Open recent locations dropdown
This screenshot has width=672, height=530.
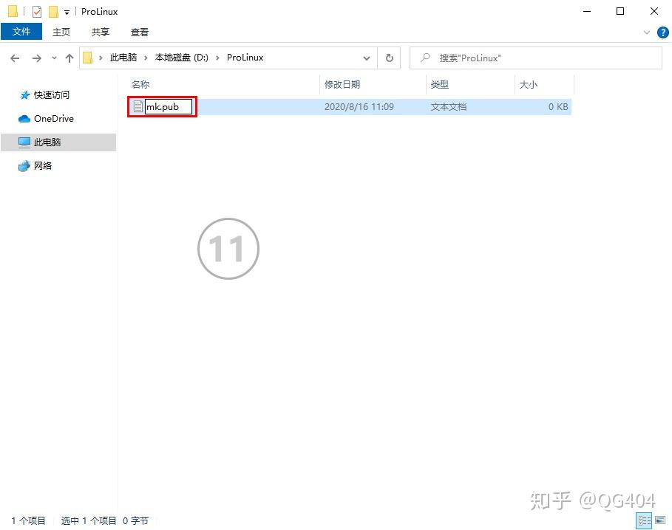[54, 58]
